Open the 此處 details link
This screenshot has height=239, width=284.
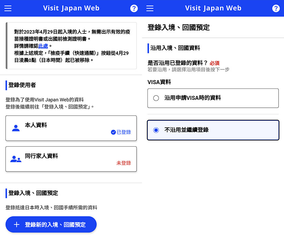click(x=43, y=46)
